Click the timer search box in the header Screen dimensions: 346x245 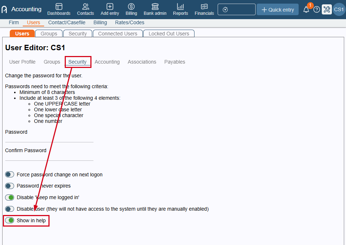coord(236,9)
